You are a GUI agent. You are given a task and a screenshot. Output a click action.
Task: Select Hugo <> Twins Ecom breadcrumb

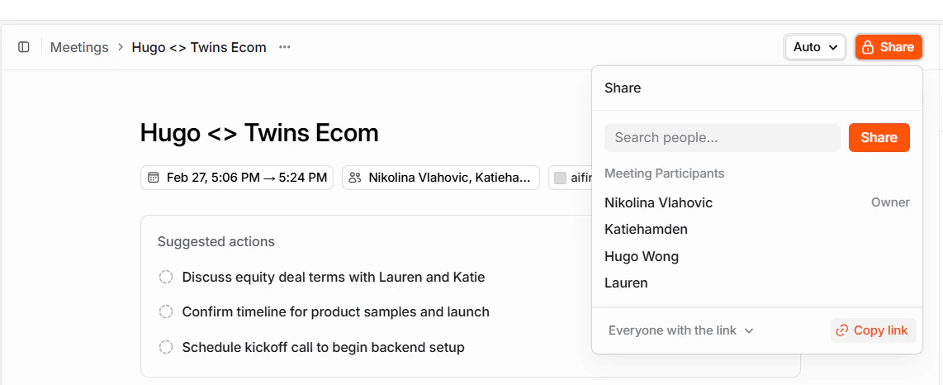point(199,47)
